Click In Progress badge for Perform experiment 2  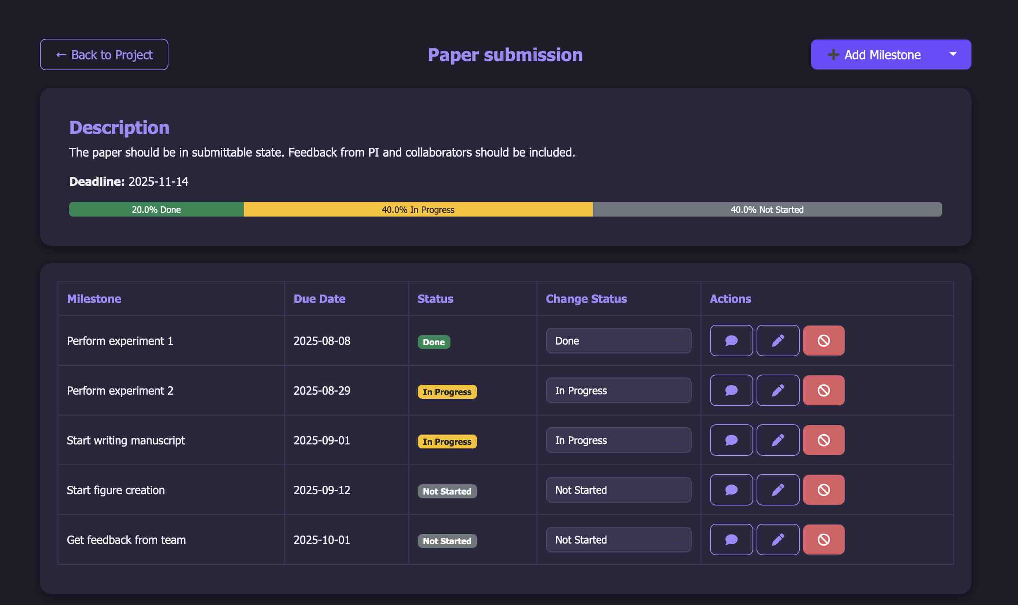[447, 391]
